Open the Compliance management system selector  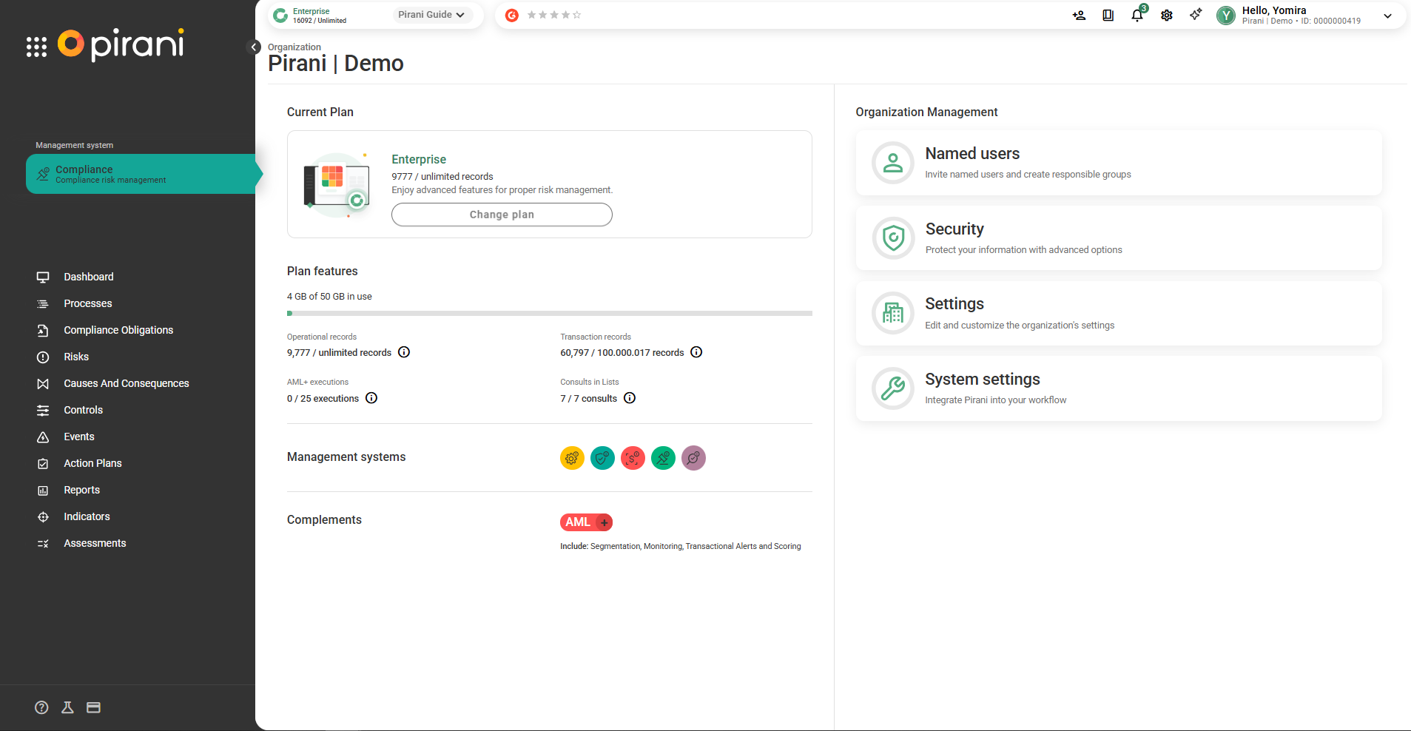point(141,174)
